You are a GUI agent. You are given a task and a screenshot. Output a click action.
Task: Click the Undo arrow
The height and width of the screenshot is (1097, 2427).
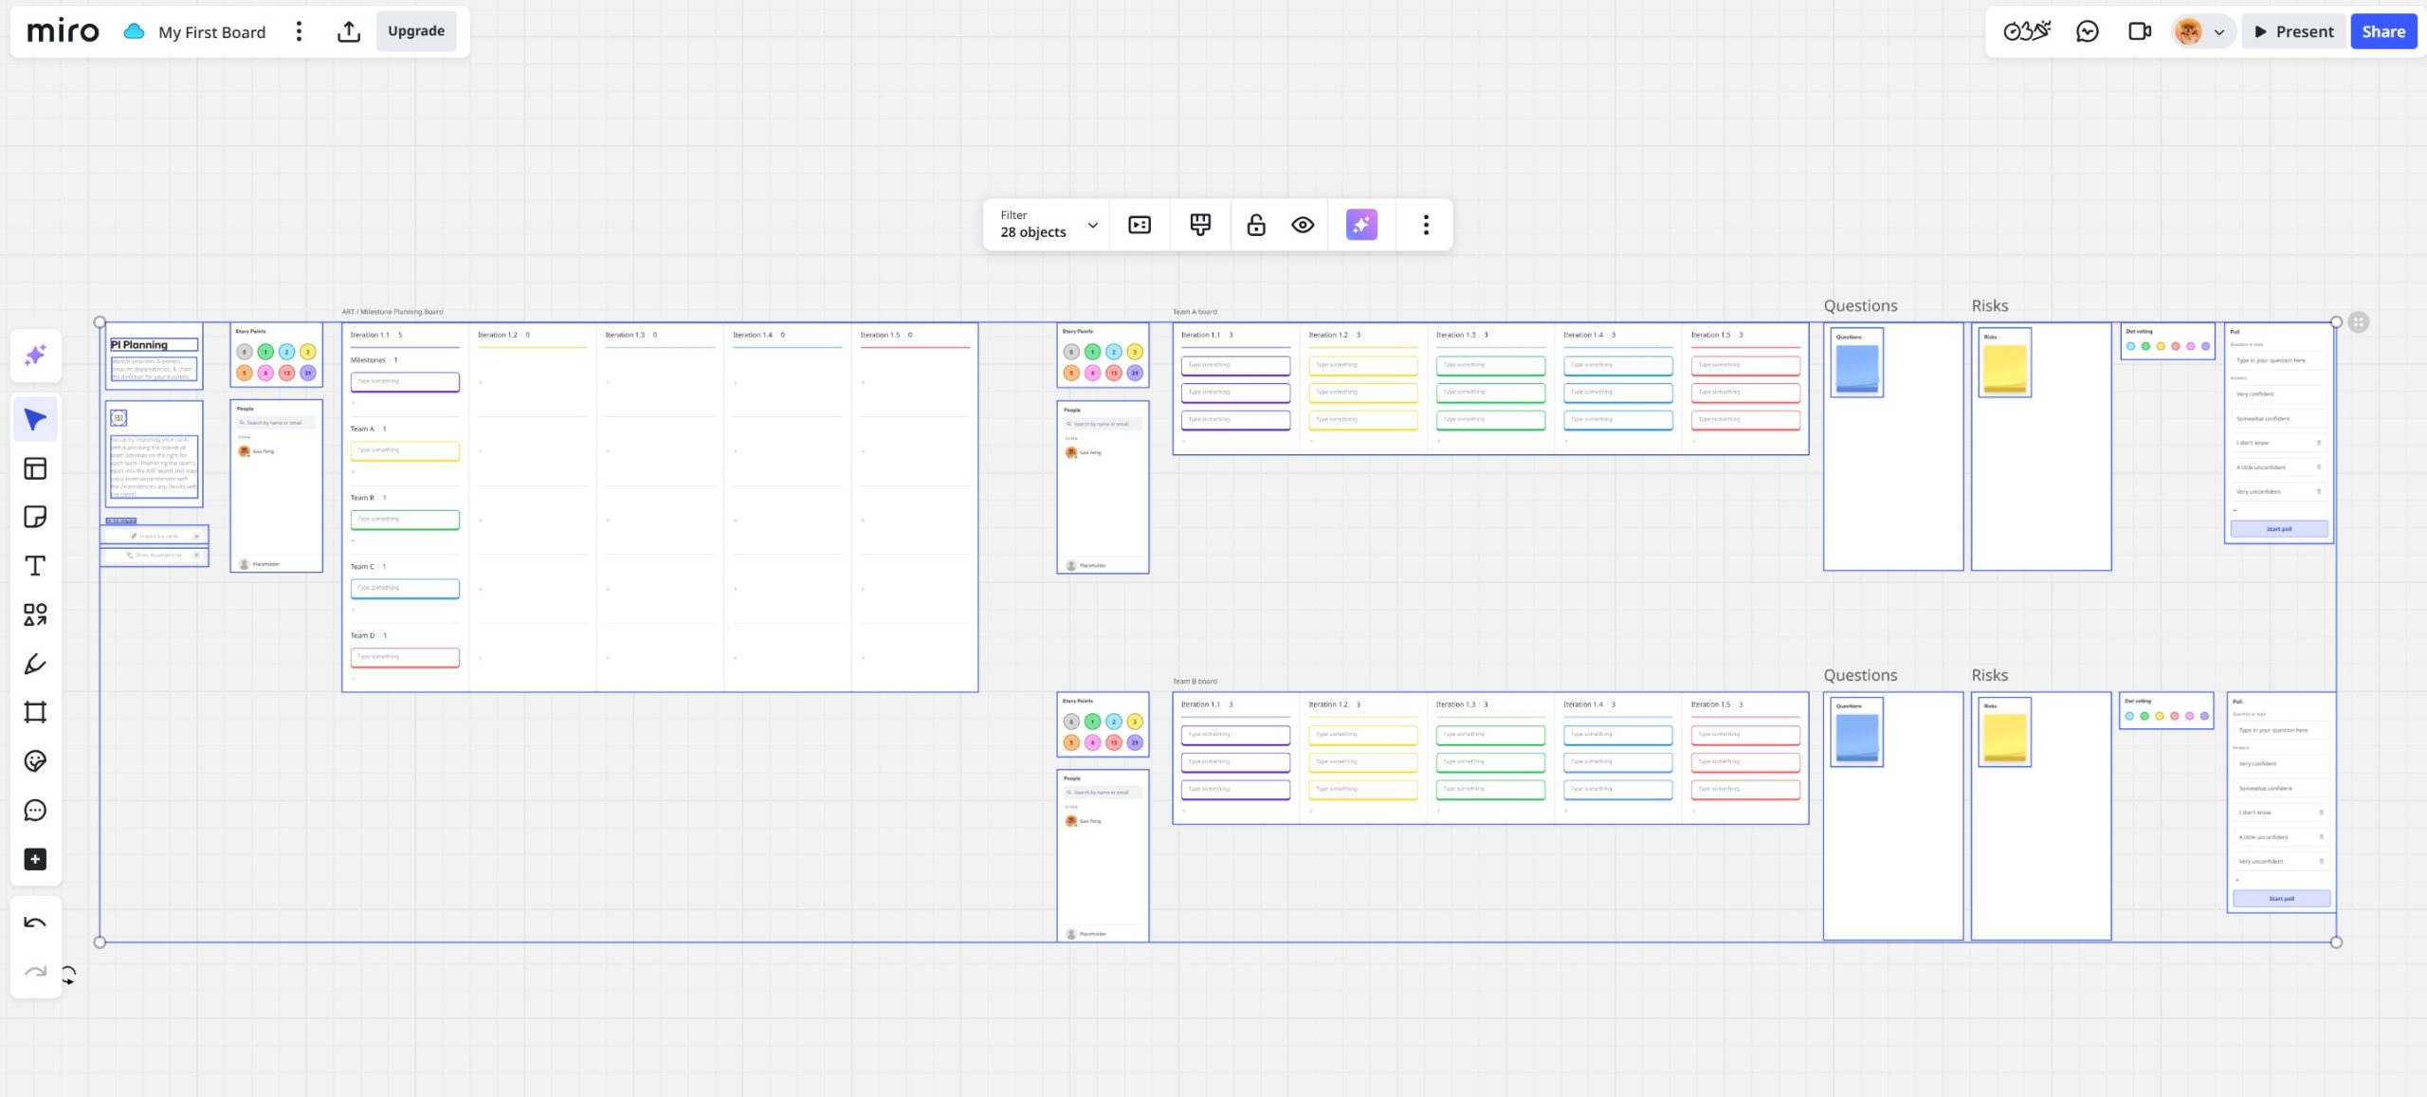35,923
